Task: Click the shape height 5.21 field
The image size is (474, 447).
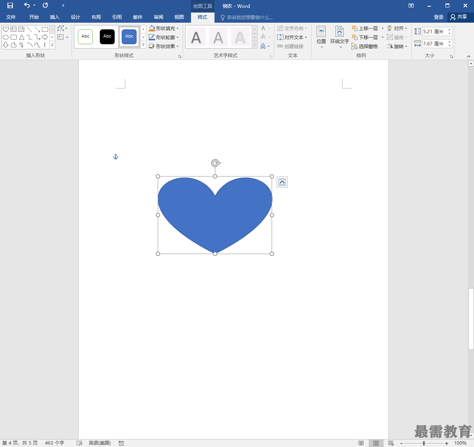Action: point(434,31)
